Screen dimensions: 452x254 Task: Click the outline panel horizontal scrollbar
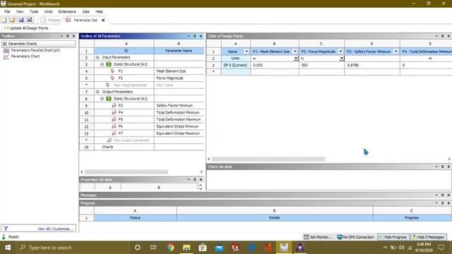126,171
